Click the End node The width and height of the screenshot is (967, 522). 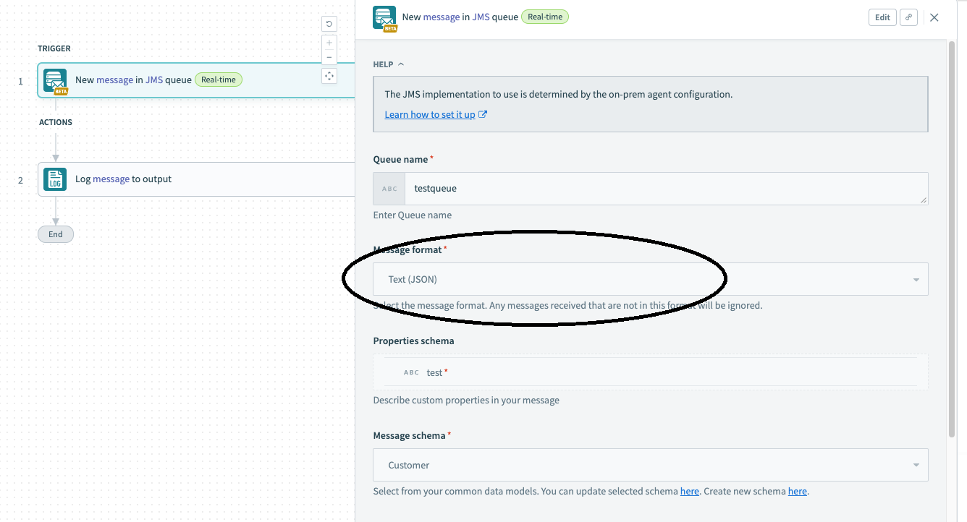[56, 234]
